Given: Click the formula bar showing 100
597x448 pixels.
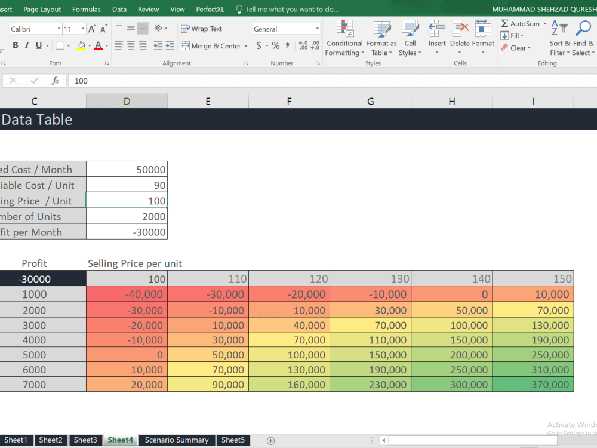Looking at the screenshot, I should pos(333,81).
